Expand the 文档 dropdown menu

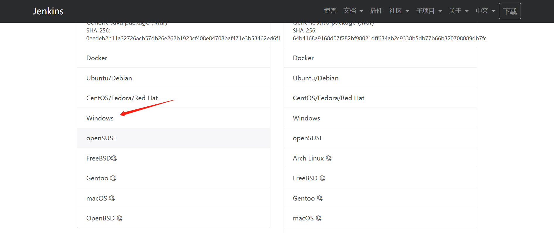(353, 11)
